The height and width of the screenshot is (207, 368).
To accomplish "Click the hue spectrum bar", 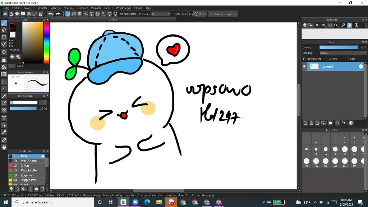I will 46,43.
